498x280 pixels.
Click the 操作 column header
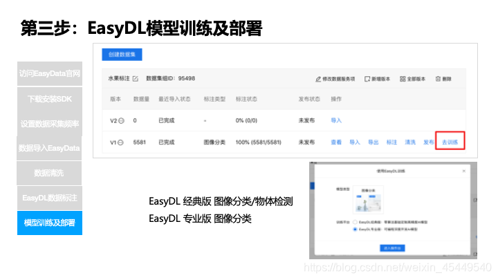(336, 99)
